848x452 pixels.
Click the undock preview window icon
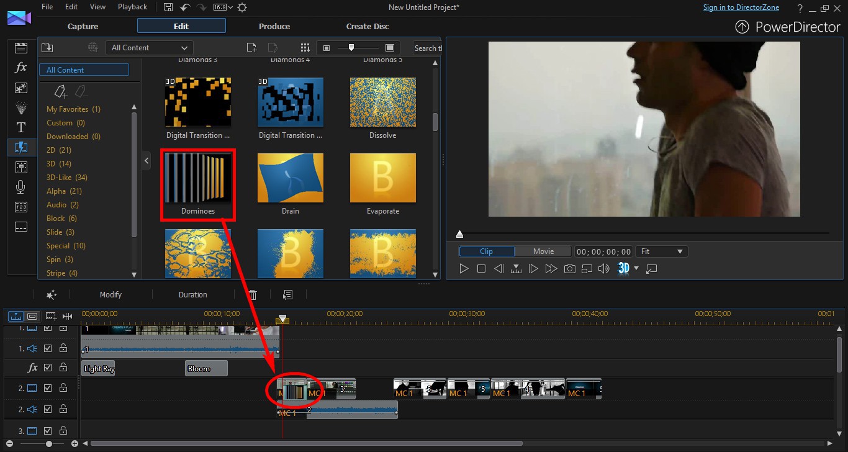coord(651,269)
